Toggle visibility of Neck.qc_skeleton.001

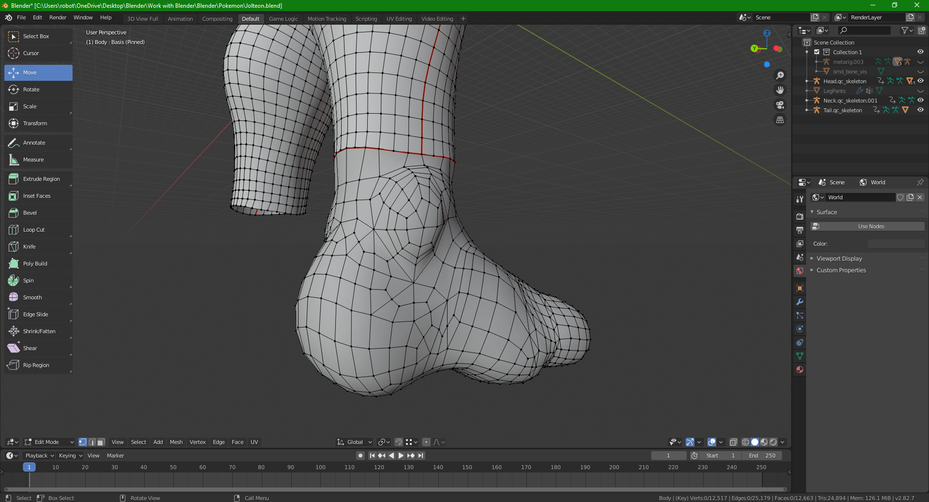(x=920, y=101)
